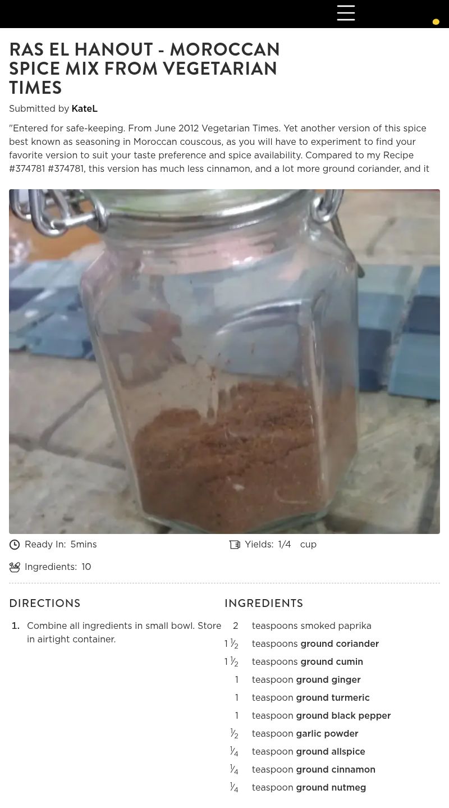The width and height of the screenshot is (449, 808).
Task: Click the Yields 1/4 cup value
Action: (x=297, y=545)
